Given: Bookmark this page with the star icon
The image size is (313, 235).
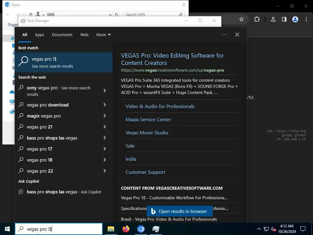Looking at the screenshot, I should 241,19.
